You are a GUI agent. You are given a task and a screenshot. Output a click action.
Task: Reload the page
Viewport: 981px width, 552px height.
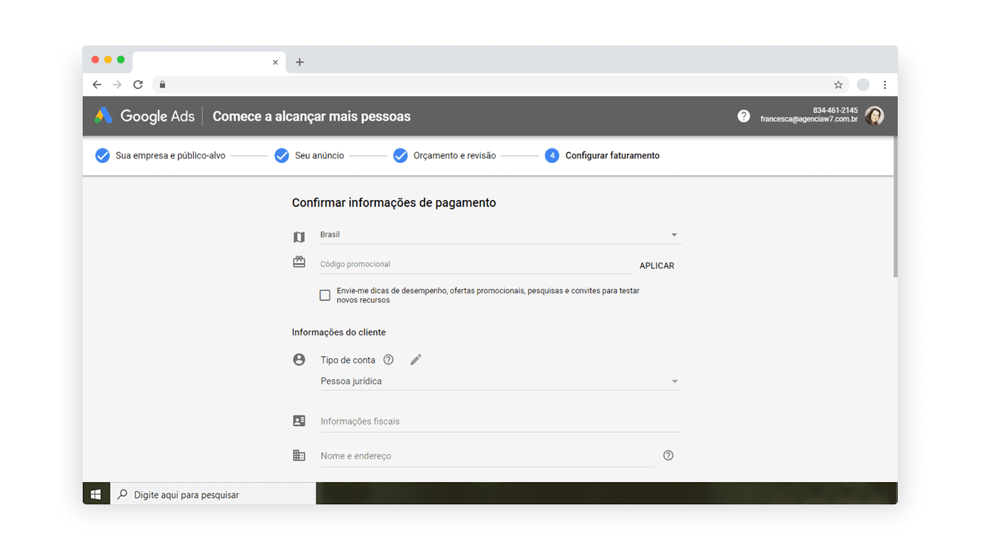click(138, 85)
